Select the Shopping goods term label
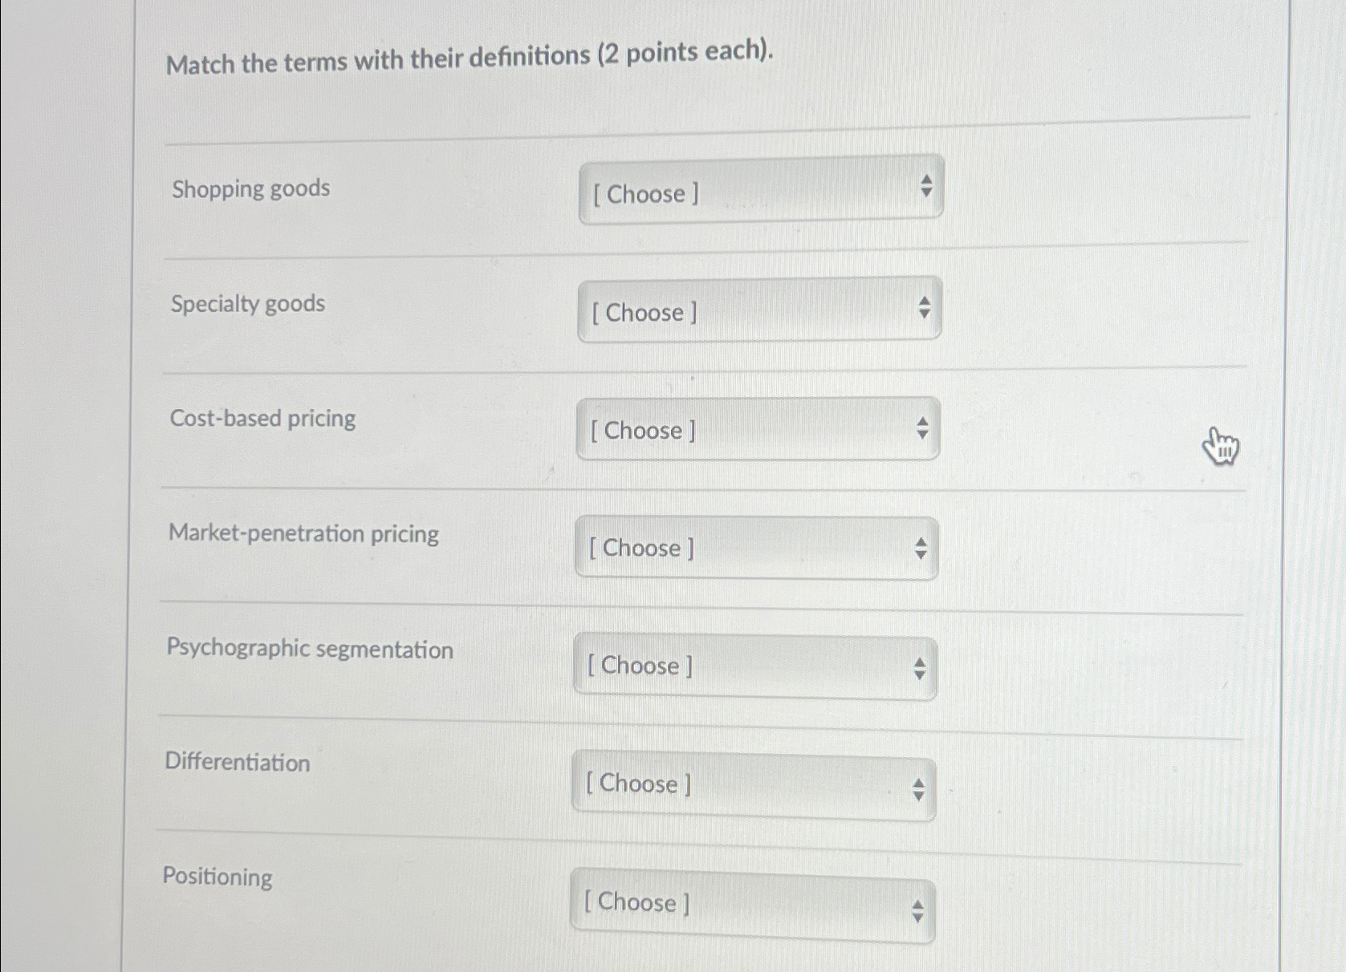 tap(249, 188)
